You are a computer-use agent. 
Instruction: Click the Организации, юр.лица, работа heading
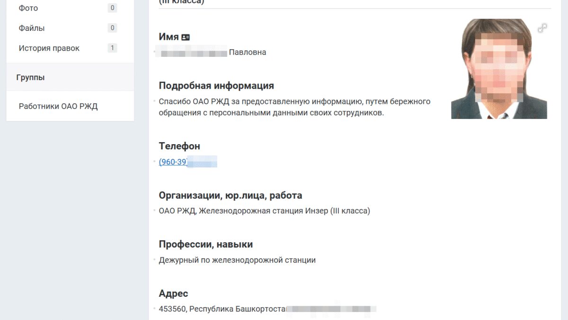[x=231, y=195]
